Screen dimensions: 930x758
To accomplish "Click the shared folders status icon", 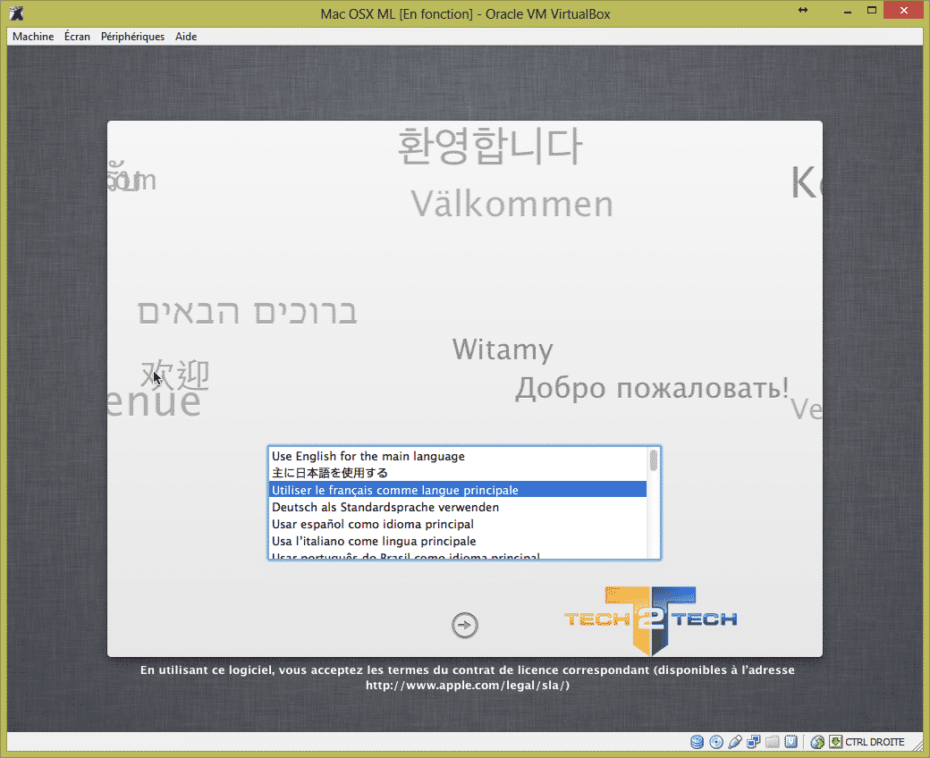I will [773, 742].
